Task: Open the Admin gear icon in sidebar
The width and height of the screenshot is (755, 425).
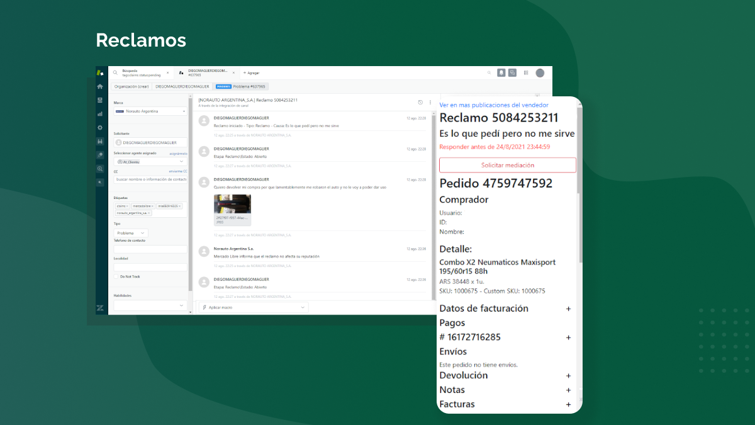Action: click(x=100, y=128)
